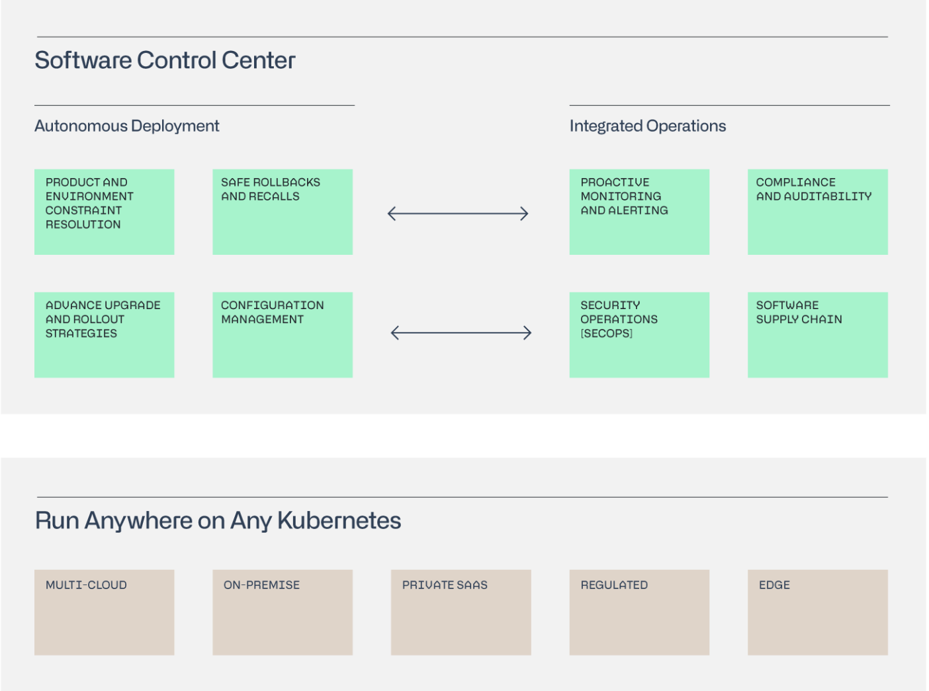Click the Software Control Center heading
The width and height of the screenshot is (929, 691).
pyautogui.click(x=165, y=60)
